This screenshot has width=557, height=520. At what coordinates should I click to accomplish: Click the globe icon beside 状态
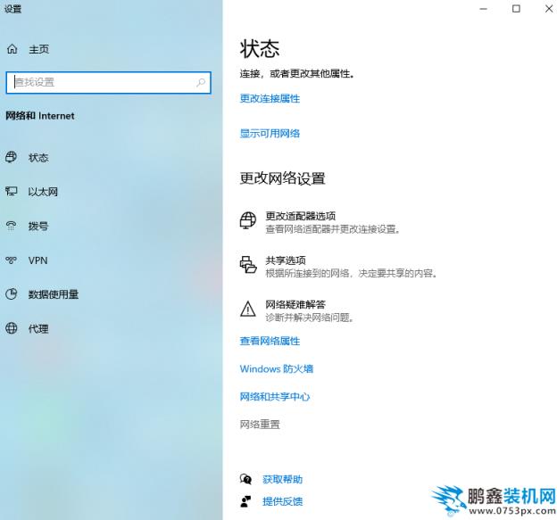pos(11,157)
